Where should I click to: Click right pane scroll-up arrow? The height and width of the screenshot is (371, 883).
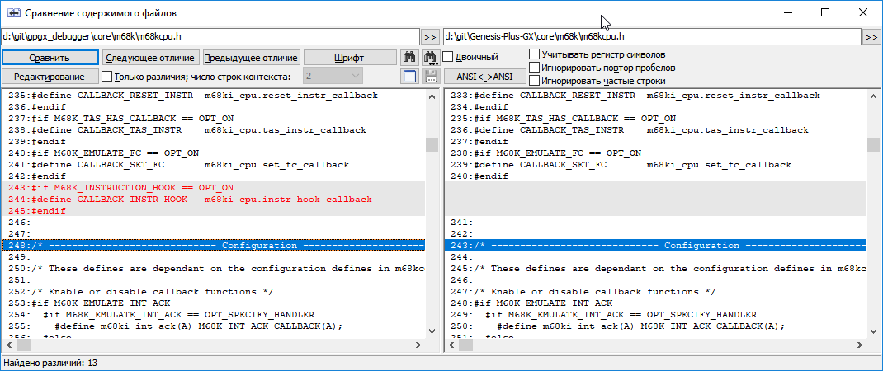coord(873,96)
